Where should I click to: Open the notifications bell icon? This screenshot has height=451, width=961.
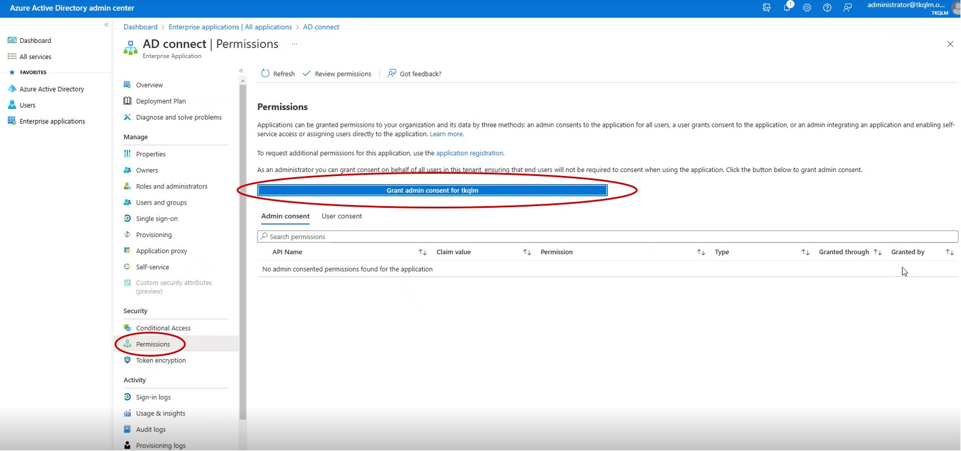(787, 7)
